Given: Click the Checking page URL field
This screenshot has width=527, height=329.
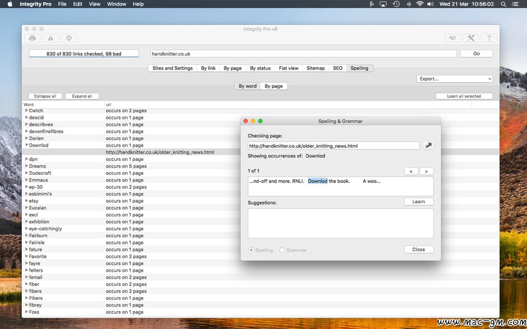Looking at the screenshot, I should 334,146.
